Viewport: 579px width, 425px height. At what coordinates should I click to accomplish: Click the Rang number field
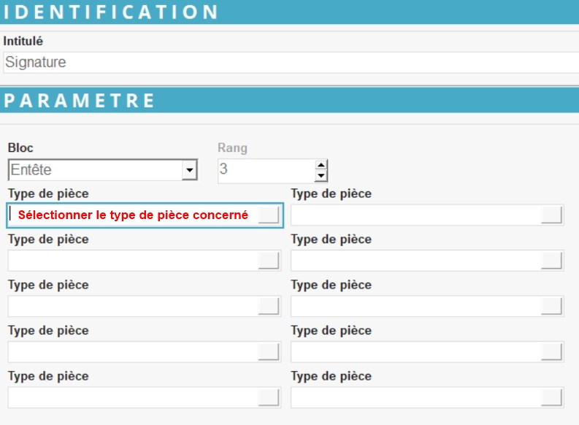(x=266, y=170)
